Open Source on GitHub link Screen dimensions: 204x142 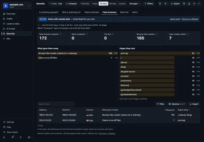point(190,19)
